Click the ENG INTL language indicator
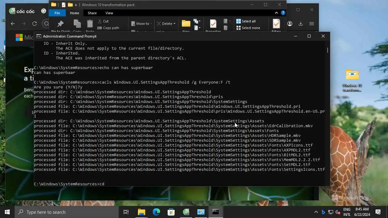Image resolution: width=388 pixels, height=218 pixels. 347,212
